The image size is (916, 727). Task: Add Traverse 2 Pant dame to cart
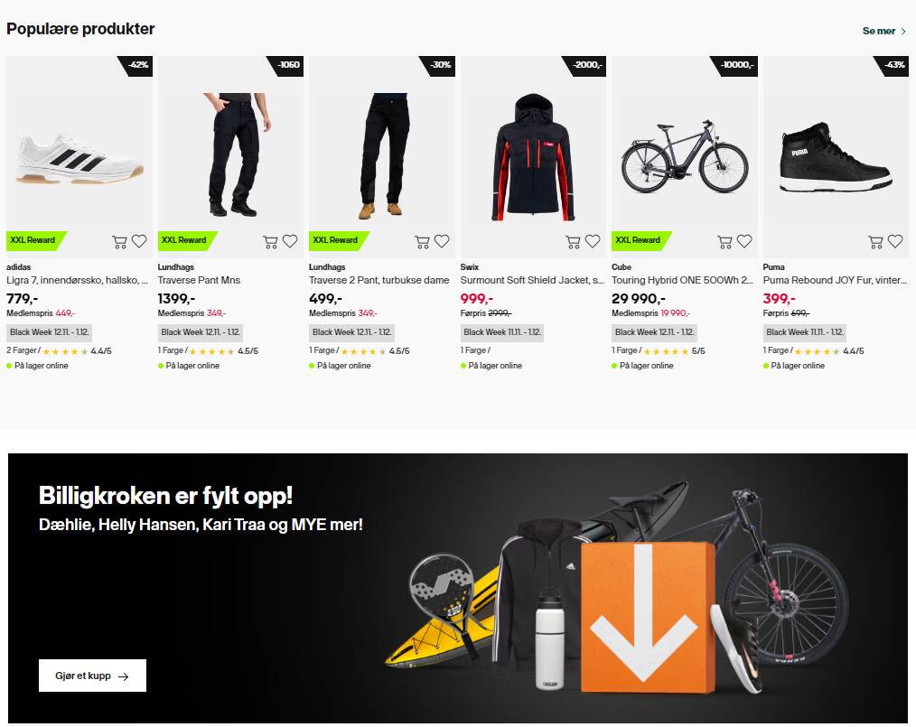(422, 242)
